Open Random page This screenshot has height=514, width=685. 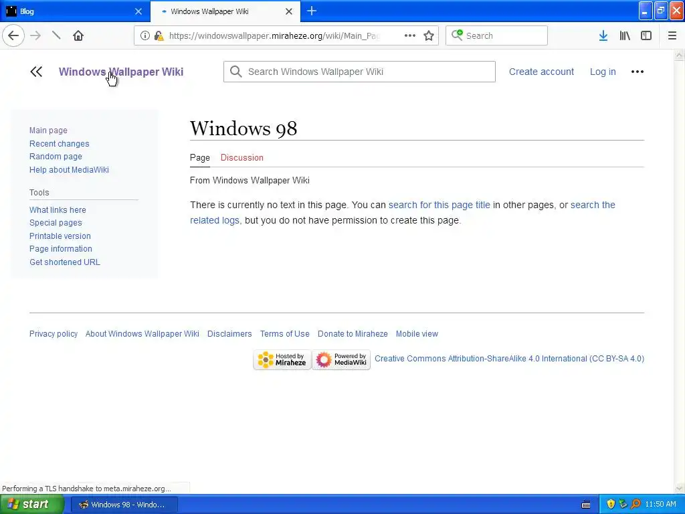click(56, 157)
